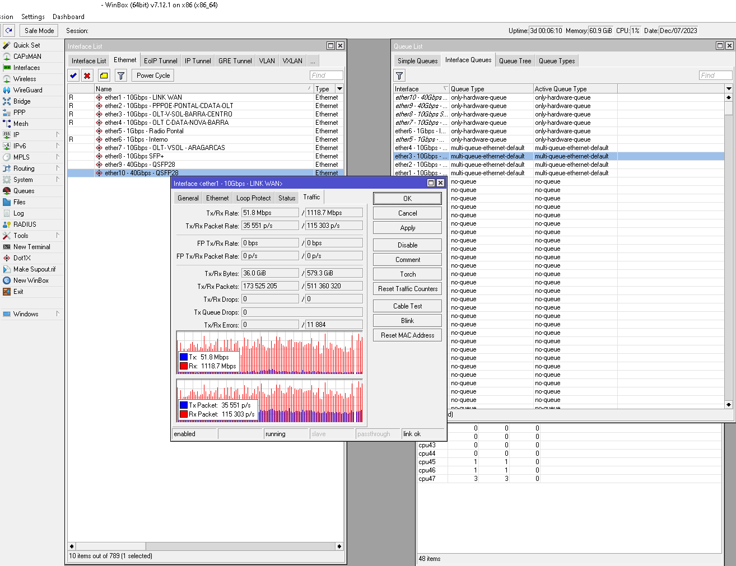The width and height of the screenshot is (736, 566).
Task: Click the Power Cycle button
Action: point(153,76)
